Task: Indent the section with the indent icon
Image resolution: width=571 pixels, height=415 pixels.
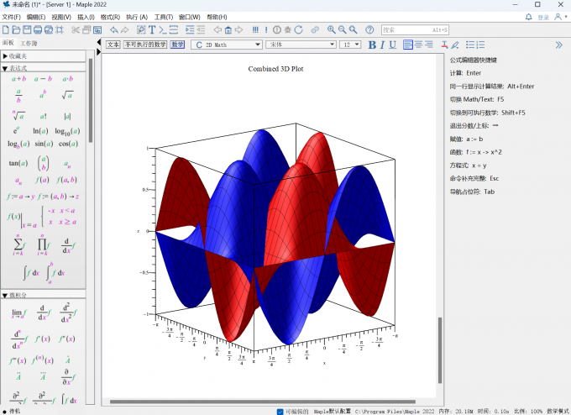Action: 190,30
